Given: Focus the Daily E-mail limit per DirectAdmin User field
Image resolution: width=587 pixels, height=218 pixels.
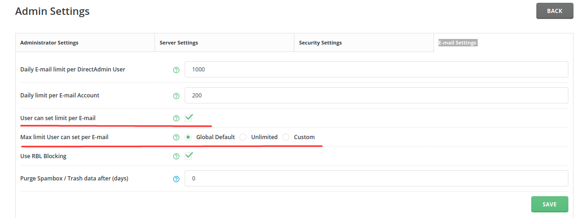Looking at the screenshot, I should pos(376,70).
